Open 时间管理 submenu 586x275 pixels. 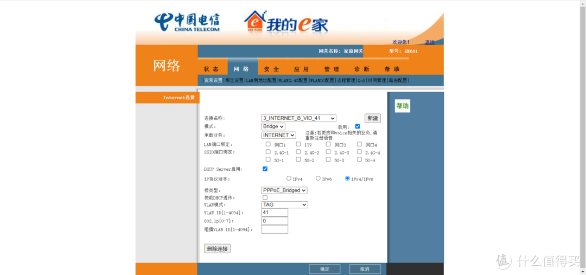click(x=377, y=80)
